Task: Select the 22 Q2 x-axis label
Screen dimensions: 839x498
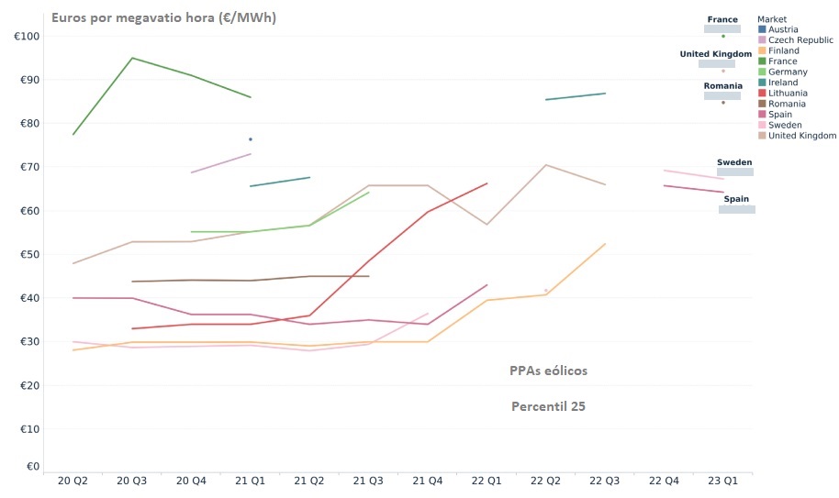Action: click(x=545, y=481)
